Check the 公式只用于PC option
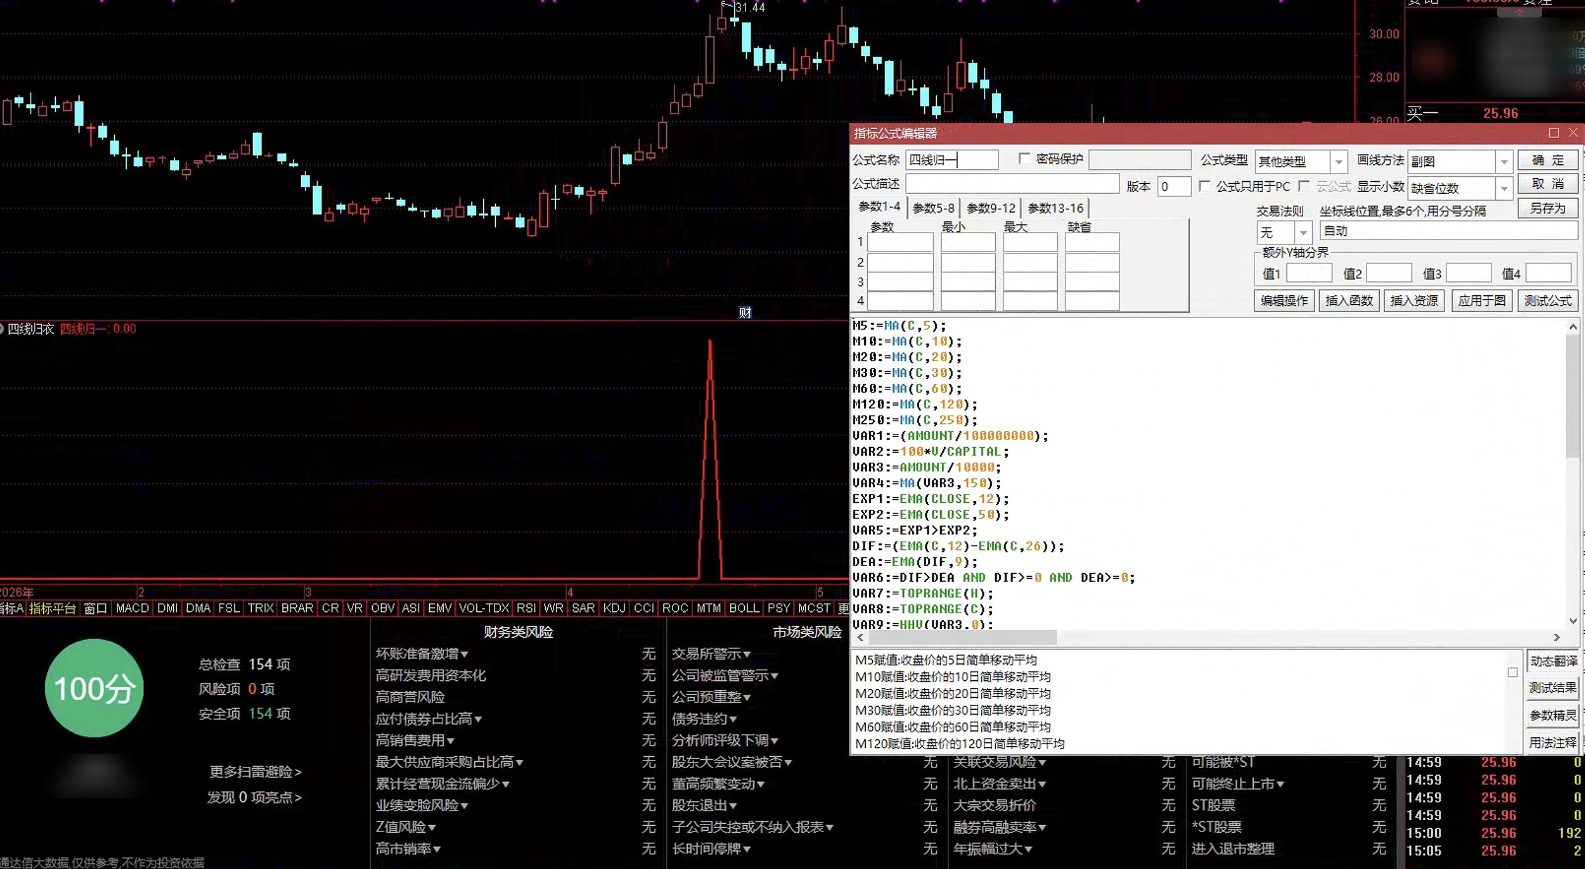Image resolution: width=1585 pixels, height=869 pixels. tap(1204, 186)
